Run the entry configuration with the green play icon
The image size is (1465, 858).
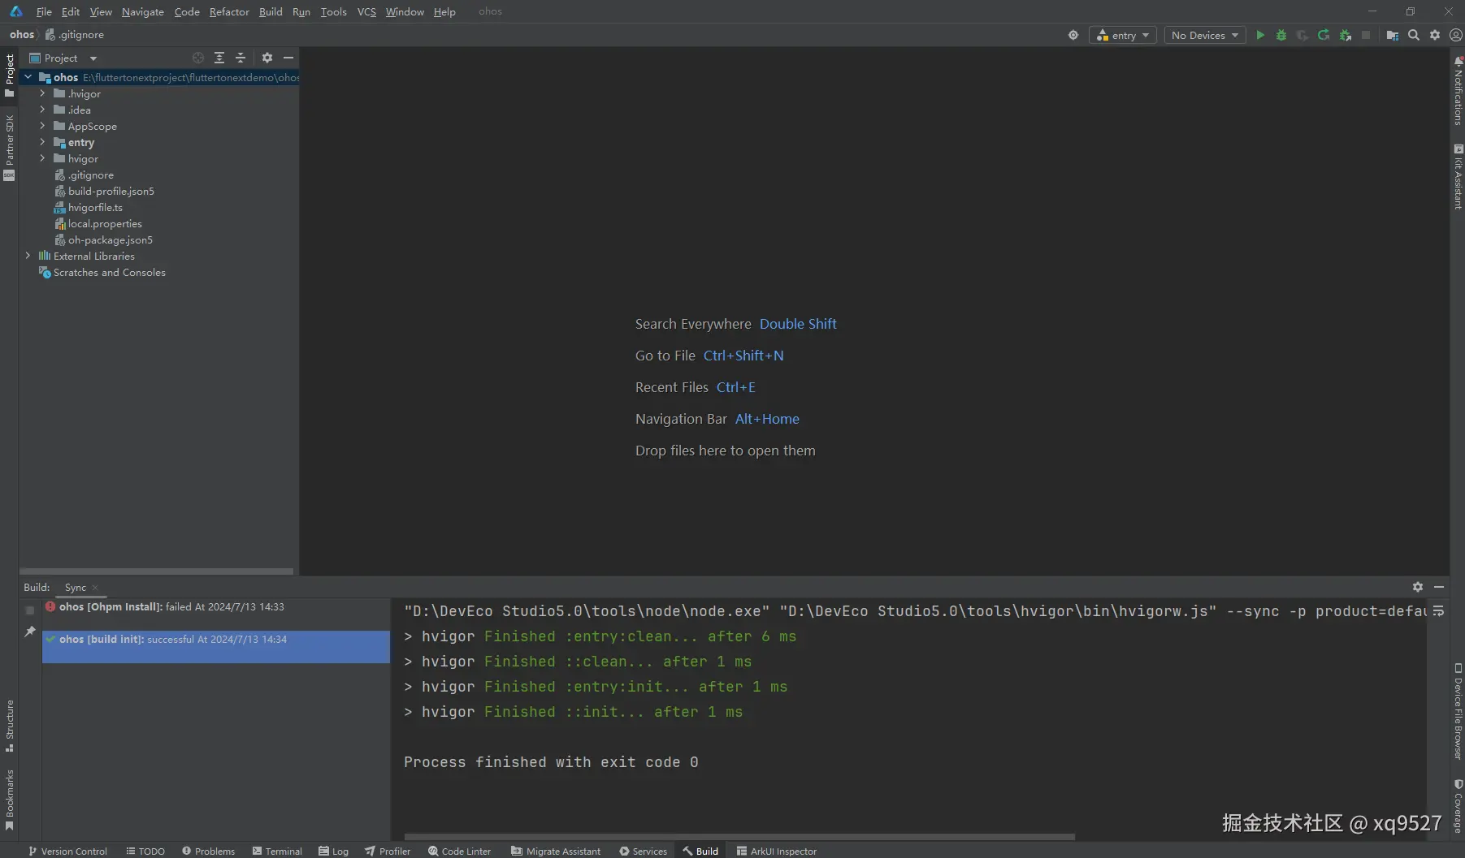tap(1260, 35)
